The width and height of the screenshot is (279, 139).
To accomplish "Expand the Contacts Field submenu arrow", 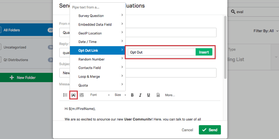I will point(122,67).
